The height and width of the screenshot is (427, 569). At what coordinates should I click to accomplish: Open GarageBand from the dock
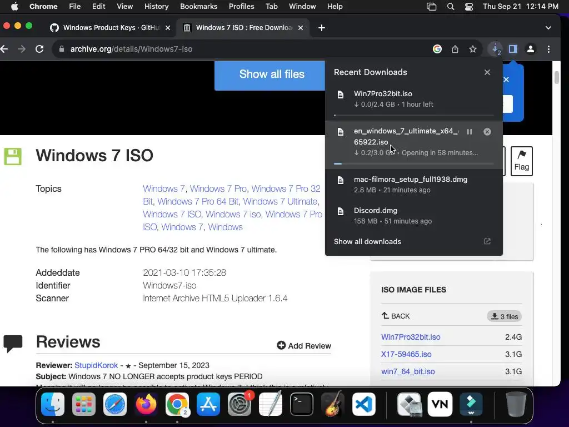[333, 404]
